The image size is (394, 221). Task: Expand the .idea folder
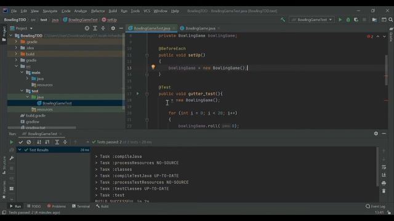point(16,48)
